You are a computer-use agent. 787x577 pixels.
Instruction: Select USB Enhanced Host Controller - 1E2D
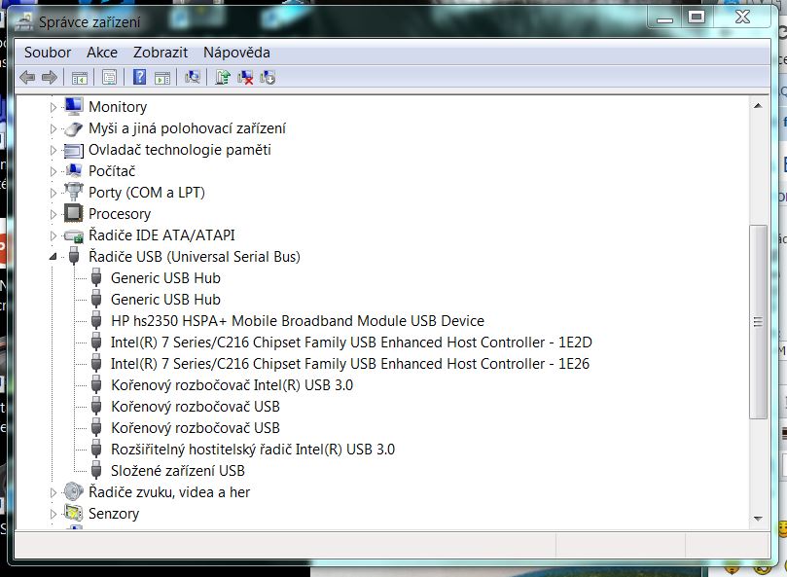(x=350, y=343)
